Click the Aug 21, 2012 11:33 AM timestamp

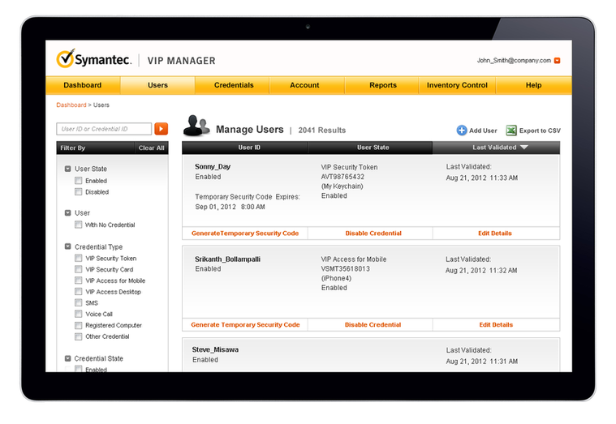pyautogui.click(x=481, y=178)
